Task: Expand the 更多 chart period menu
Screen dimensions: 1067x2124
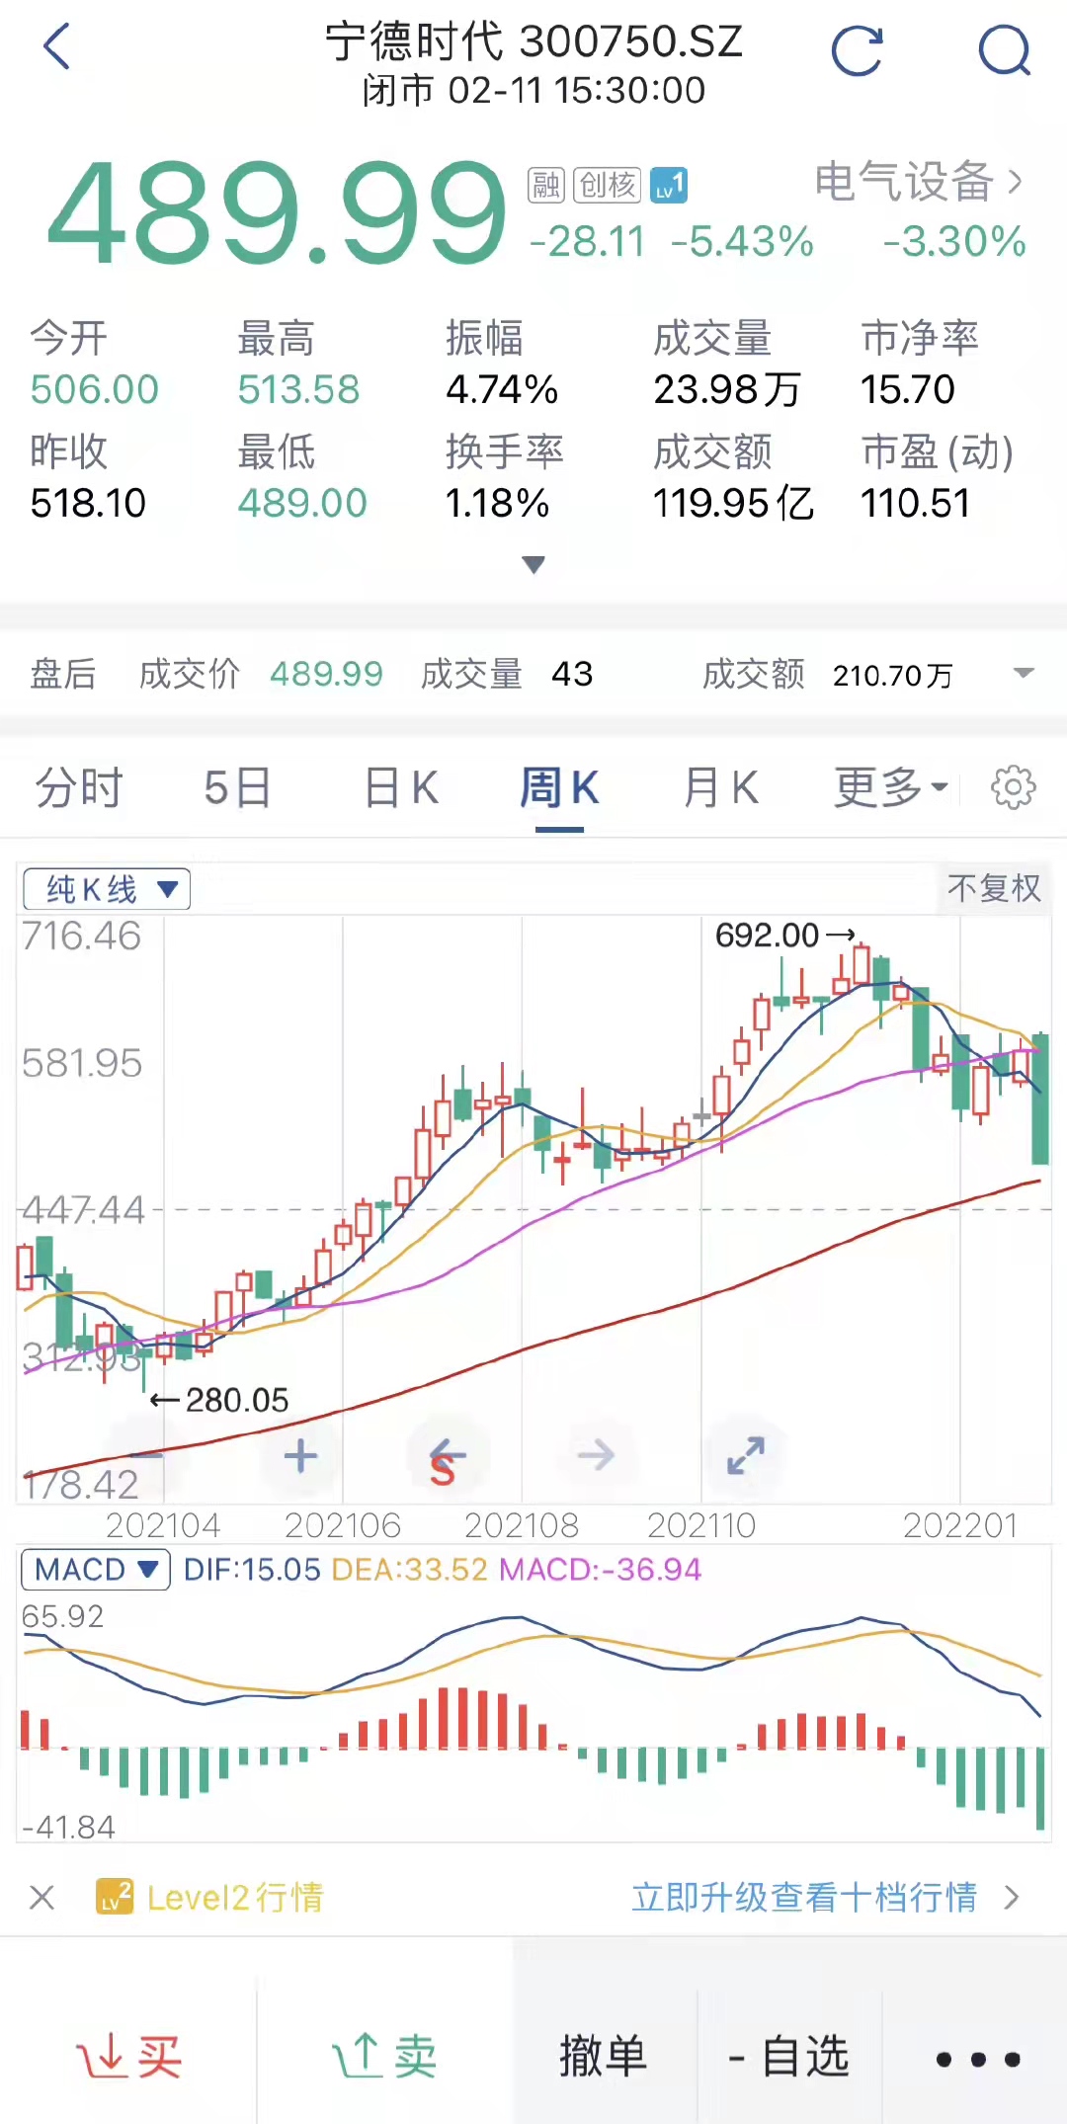Action: point(890,788)
